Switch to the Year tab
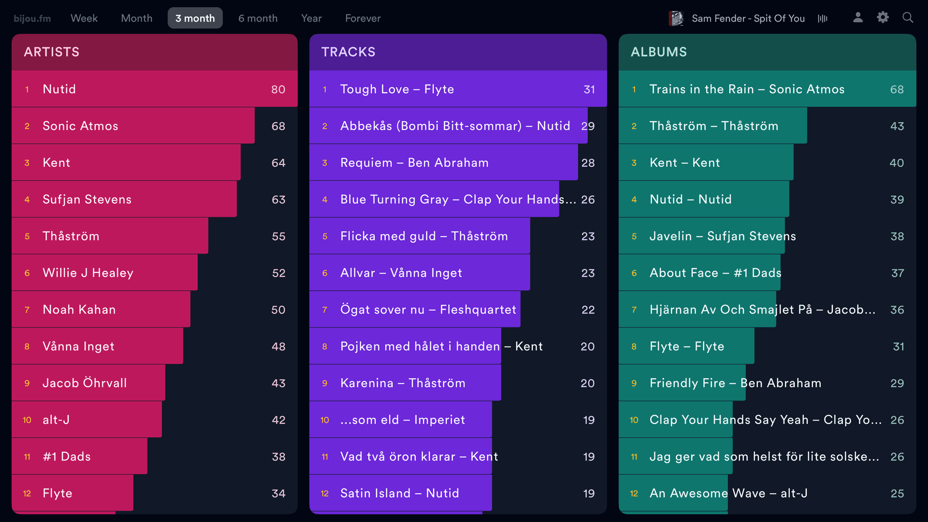 point(311,18)
